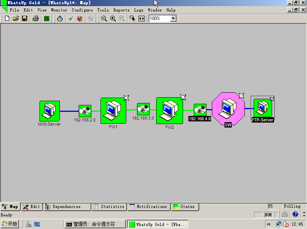Open the Monitor menu
This screenshot has width=307, height=229.
click(x=59, y=10)
